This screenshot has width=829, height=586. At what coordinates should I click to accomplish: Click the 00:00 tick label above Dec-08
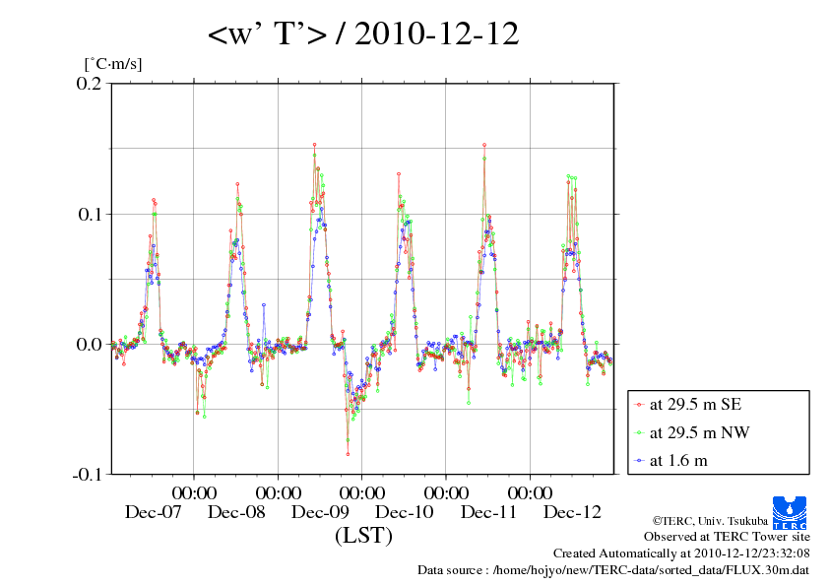[x=194, y=492]
